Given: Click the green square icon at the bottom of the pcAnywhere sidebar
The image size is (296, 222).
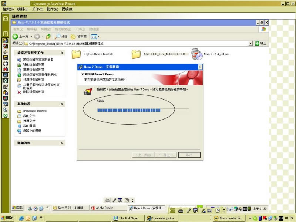Looking at the screenshot, I should (6, 115).
